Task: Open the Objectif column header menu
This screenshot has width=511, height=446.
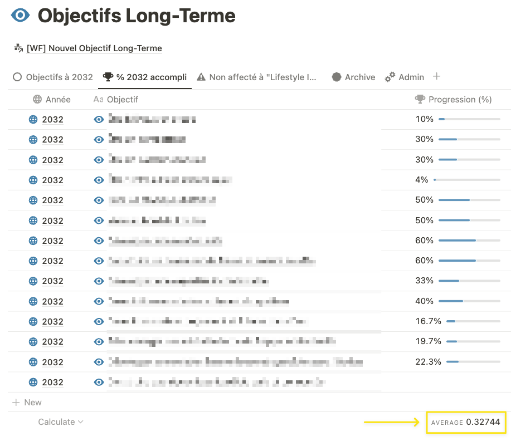Action: [x=122, y=100]
